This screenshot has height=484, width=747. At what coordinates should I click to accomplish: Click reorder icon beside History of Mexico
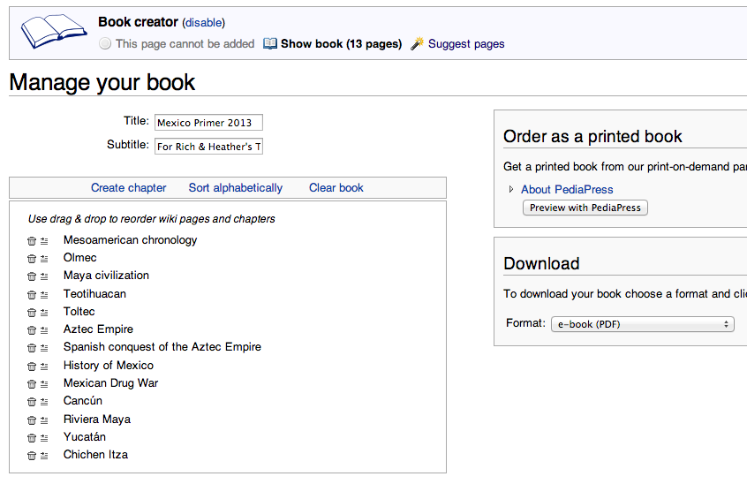[44, 367]
